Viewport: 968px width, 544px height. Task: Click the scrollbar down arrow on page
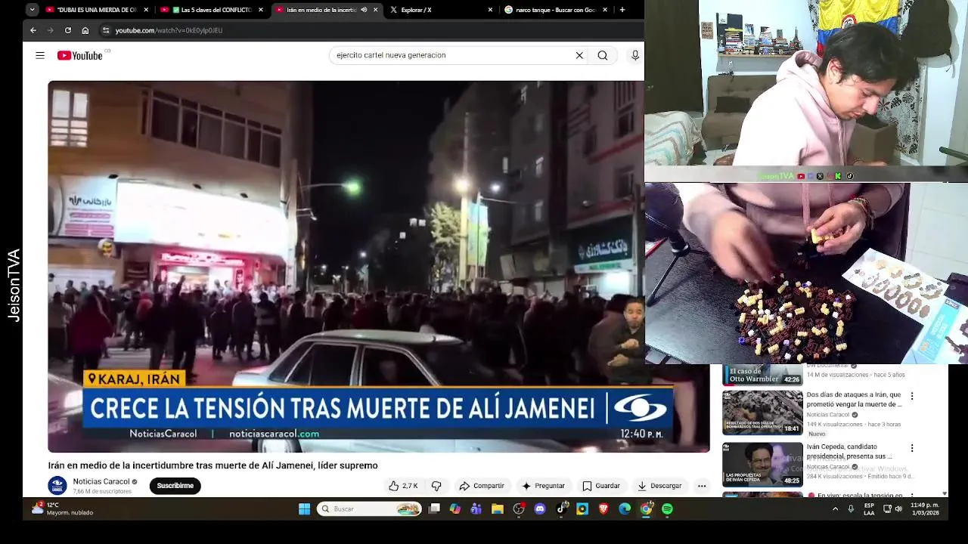coord(944,493)
